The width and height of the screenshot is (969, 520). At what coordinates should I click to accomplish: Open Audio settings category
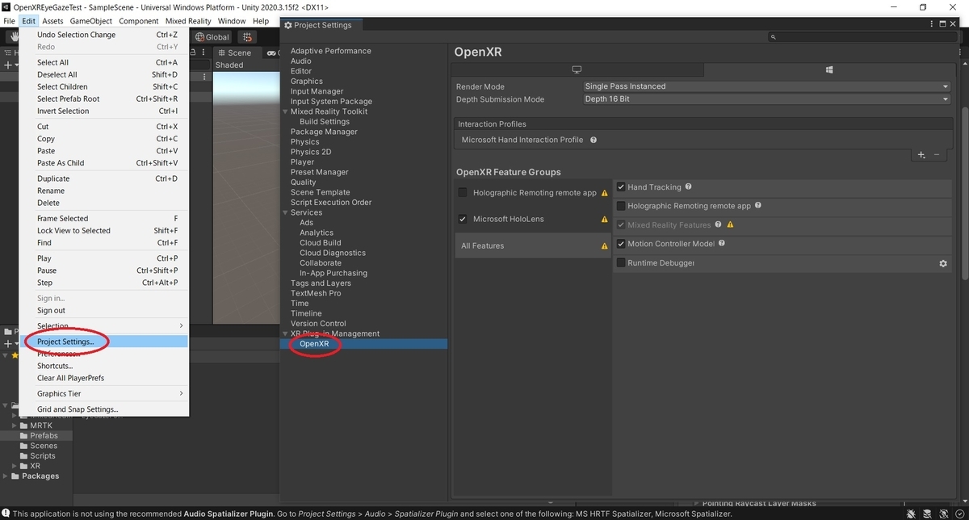coord(300,61)
